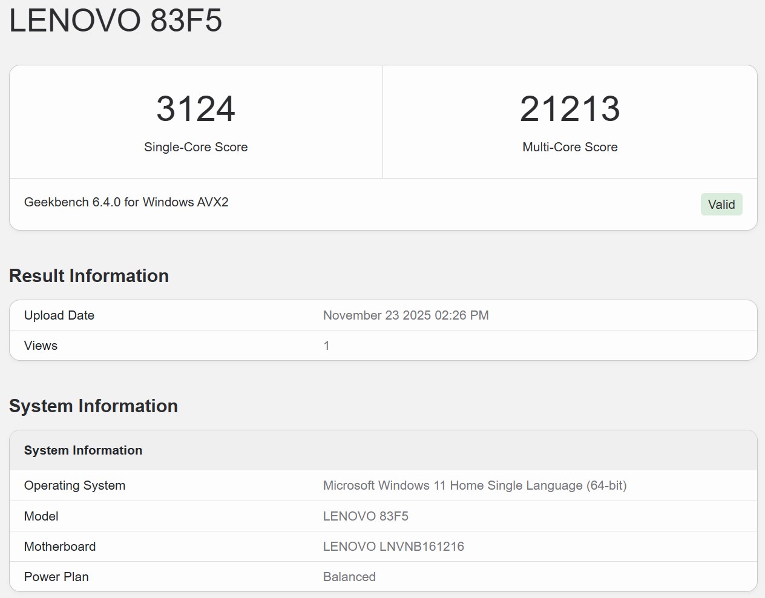Click the Upload Date row label
The width and height of the screenshot is (765, 598).
coord(59,315)
